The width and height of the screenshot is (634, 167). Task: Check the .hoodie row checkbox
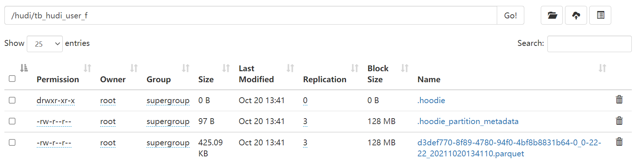point(12,100)
